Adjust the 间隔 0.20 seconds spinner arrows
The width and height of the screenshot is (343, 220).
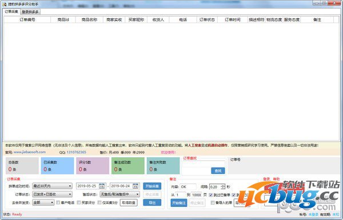pyautogui.click(x=223, y=187)
